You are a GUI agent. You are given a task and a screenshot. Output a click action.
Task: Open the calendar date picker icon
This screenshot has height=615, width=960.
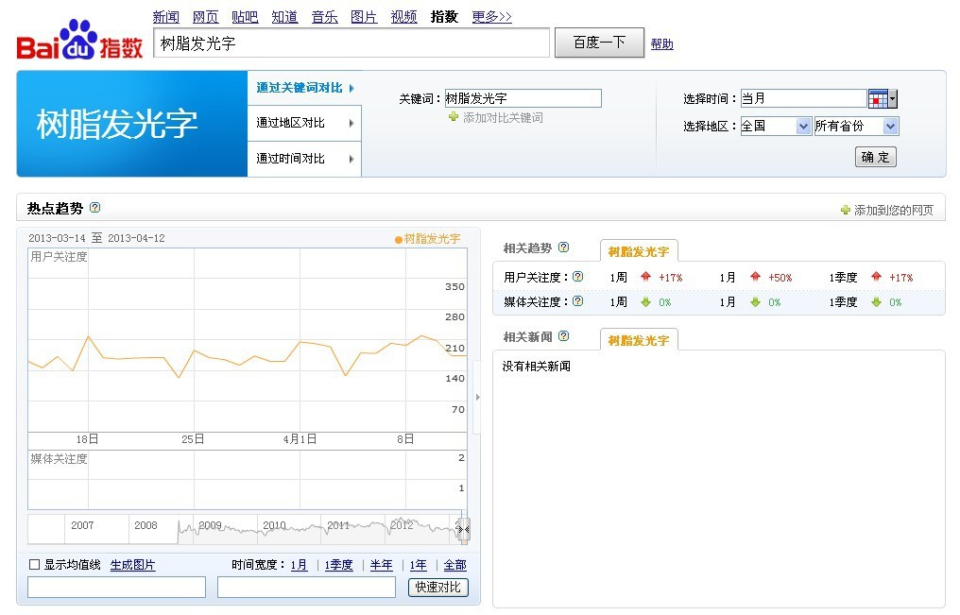(878, 98)
